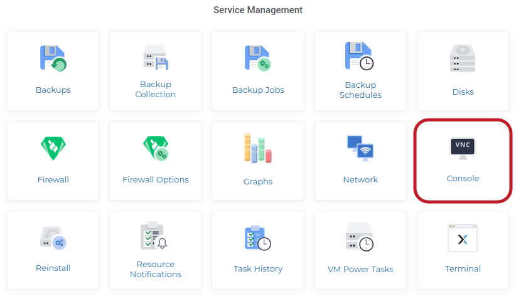This screenshot has height=296, width=516.
Task: Click the Backup Schedules clock icon
Action: click(x=360, y=56)
